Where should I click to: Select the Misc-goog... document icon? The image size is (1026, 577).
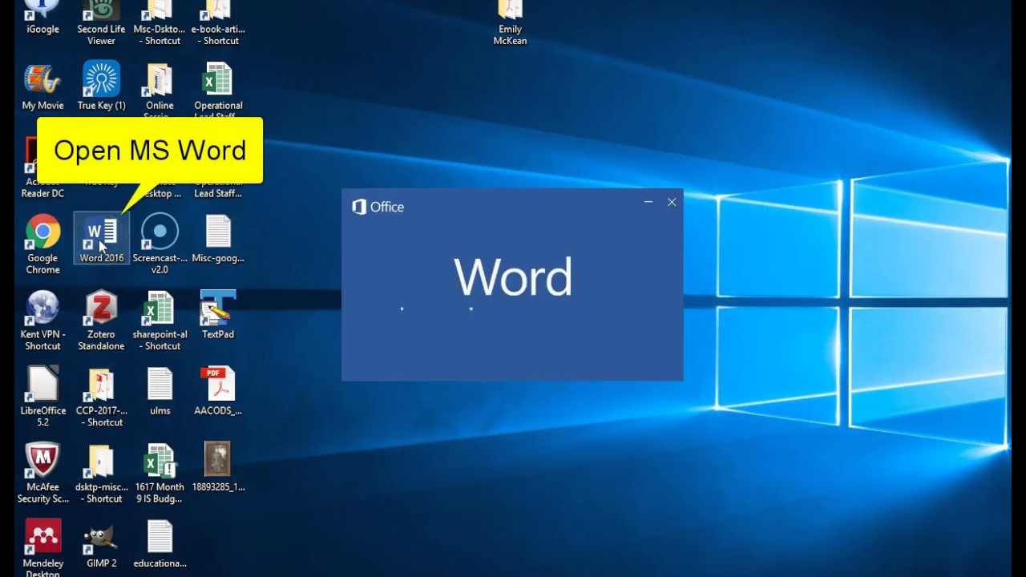point(218,239)
